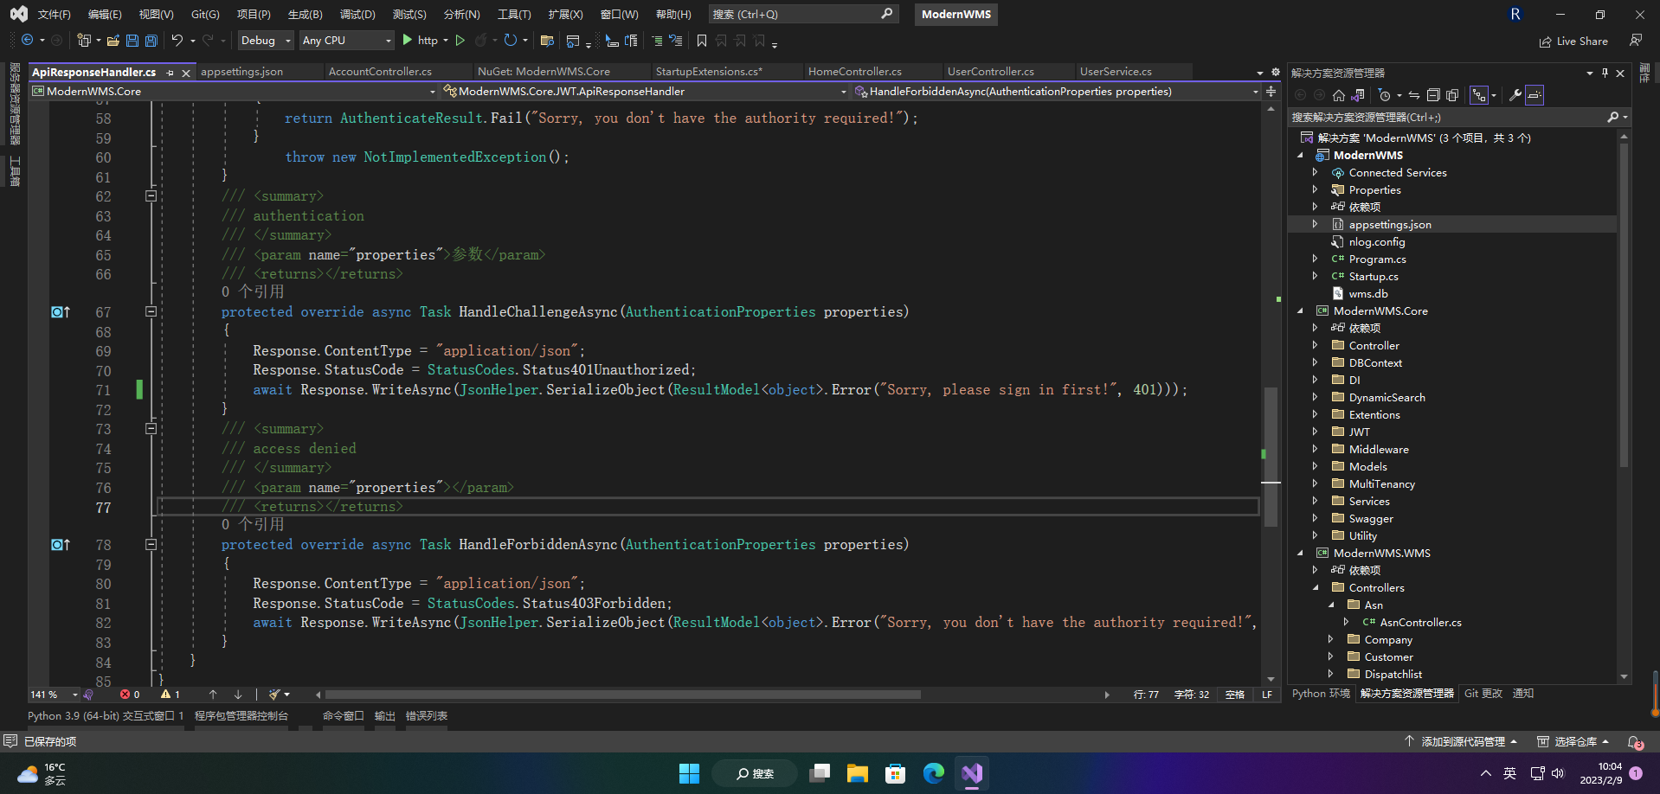Viewport: 1660px width, 794px height.
Task: Open Live Share
Action: point(1573,41)
